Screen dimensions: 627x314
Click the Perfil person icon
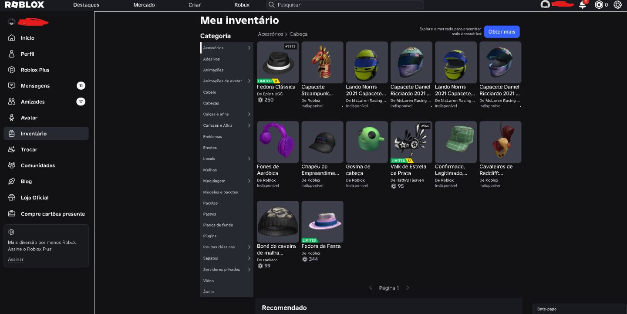click(x=12, y=54)
